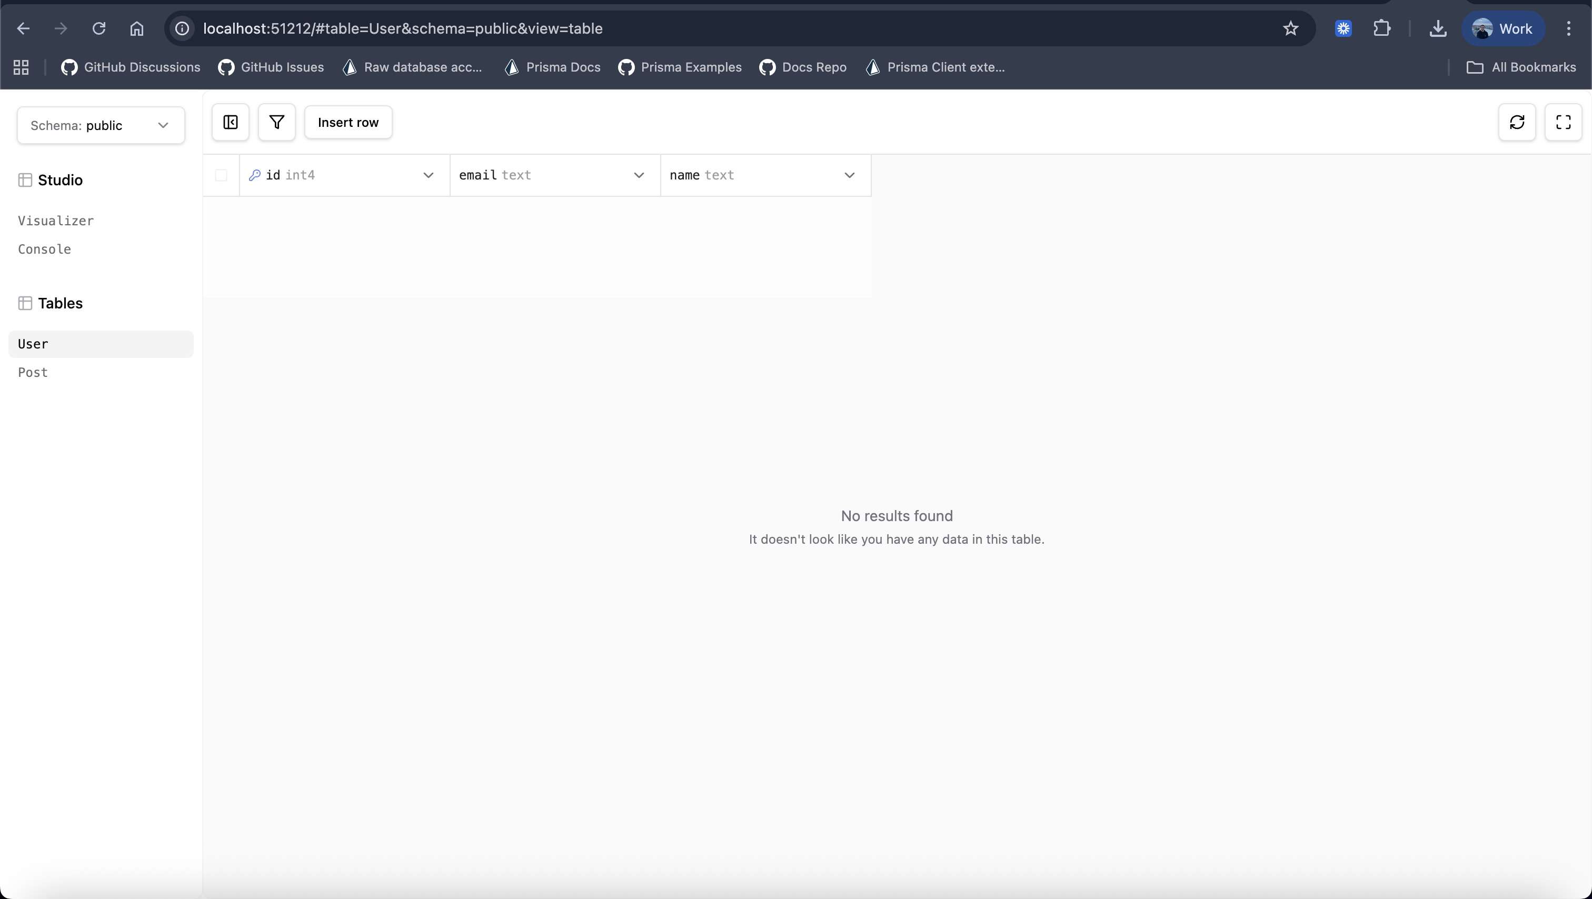1592x899 pixels.
Task: Open the Schema public dropdown
Action: point(101,125)
